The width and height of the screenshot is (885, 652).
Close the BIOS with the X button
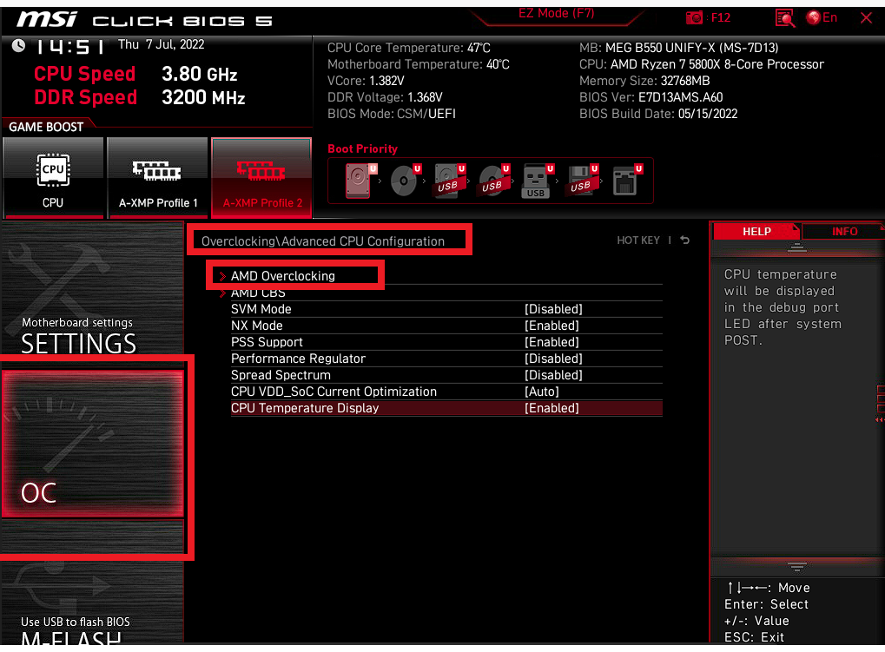[866, 17]
